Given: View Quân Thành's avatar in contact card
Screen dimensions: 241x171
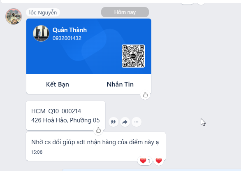Looking at the screenshot, I should coord(41,33).
